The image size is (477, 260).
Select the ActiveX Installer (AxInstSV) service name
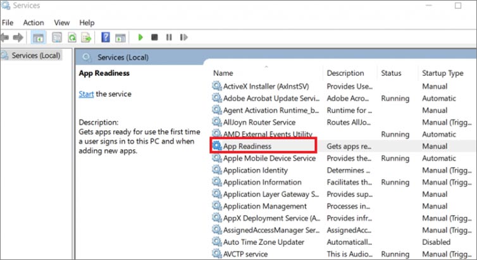[266, 87]
